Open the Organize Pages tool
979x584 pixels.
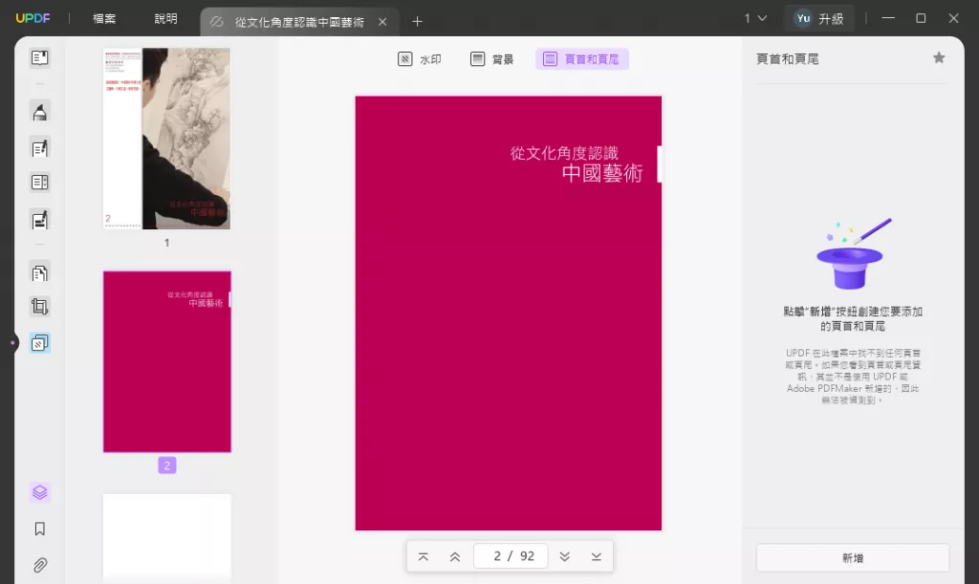(39, 272)
